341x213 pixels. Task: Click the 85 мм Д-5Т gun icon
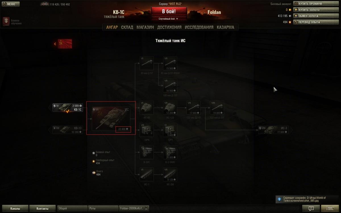[x=147, y=63]
